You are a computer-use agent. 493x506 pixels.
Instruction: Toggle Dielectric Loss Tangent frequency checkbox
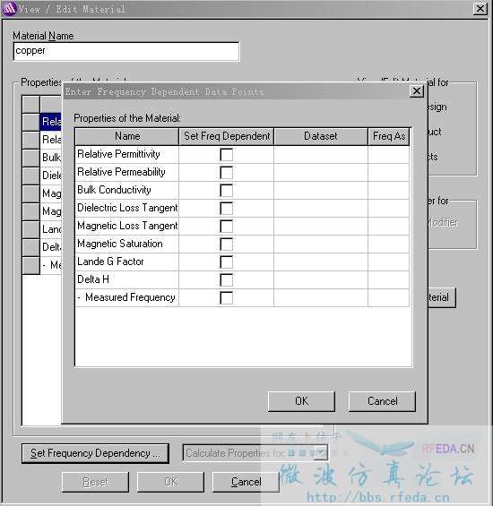click(x=226, y=208)
